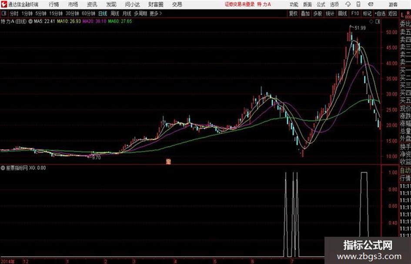The height and width of the screenshot is (264, 411).
Task: Click the orange event marker below the chart
Action: [168, 162]
